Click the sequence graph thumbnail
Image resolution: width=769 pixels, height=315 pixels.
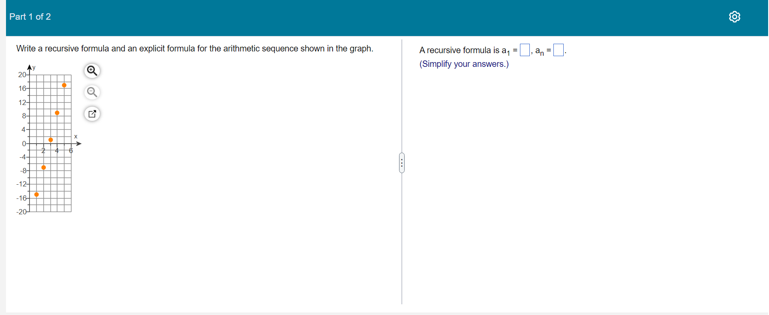click(48, 140)
